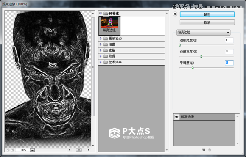Click the filter list scroll down arrow

167,150
